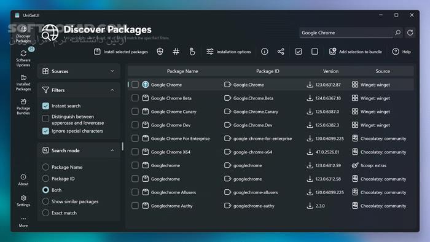This screenshot has width=430, height=242.
Task: Sort by Package ID column header
Action: pyautogui.click(x=268, y=71)
